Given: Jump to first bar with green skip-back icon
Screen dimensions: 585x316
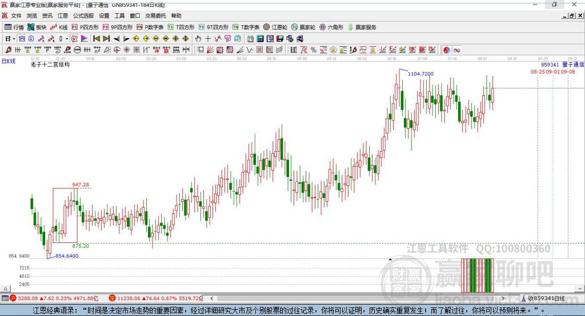Looking at the screenshot, I should pos(97,38).
